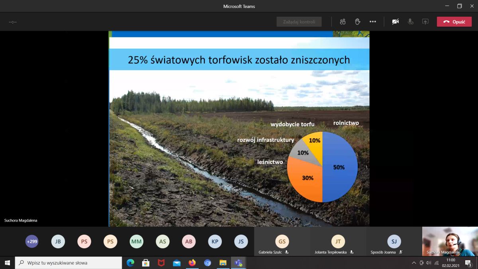Toggle the microphone mute button
This screenshot has height=269, width=478.
[x=410, y=22]
